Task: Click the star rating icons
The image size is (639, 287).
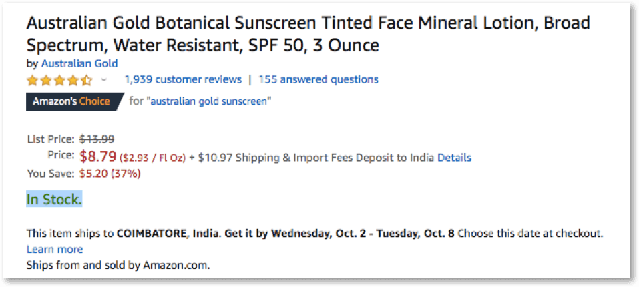Action: [x=59, y=81]
